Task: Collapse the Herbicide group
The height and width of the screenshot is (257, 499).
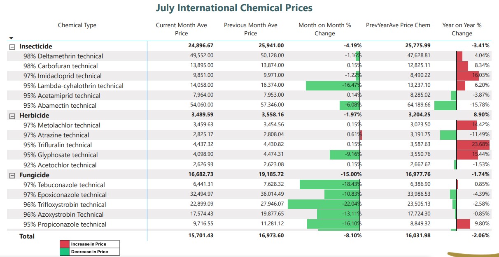Action: (x=12, y=116)
